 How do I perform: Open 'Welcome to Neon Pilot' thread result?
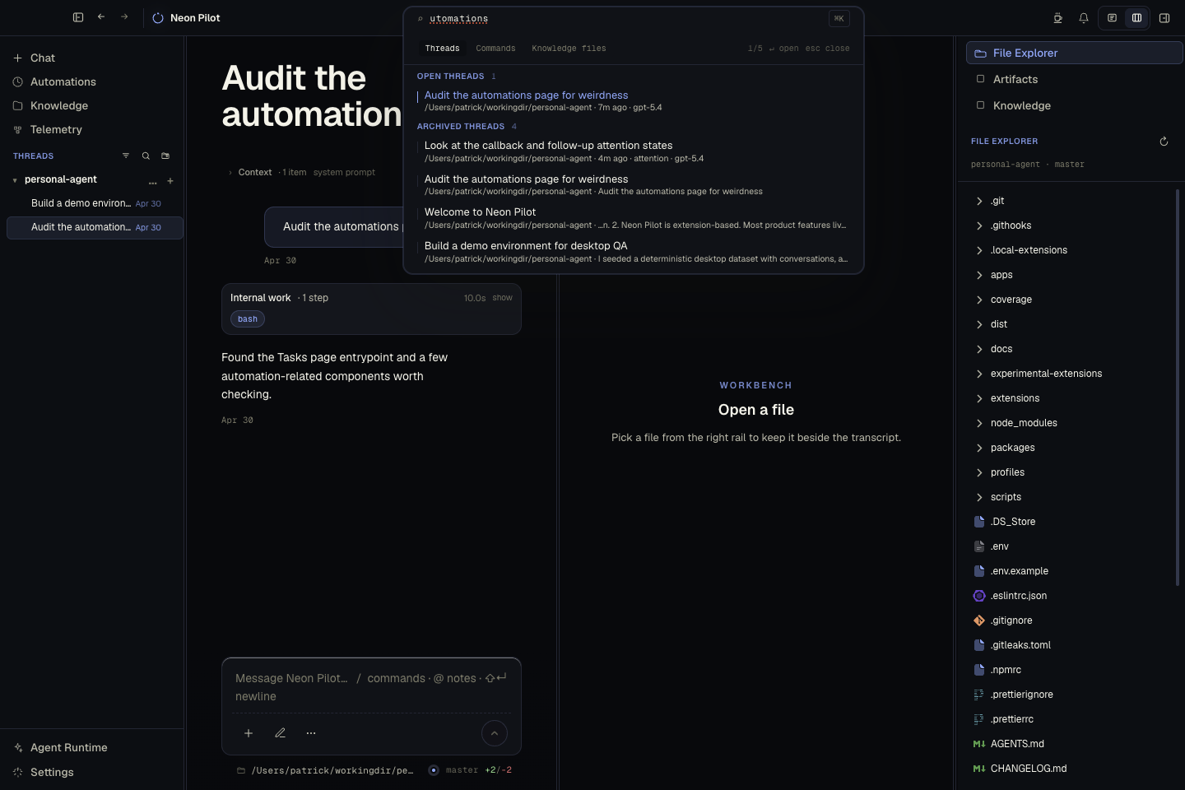(x=634, y=218)
